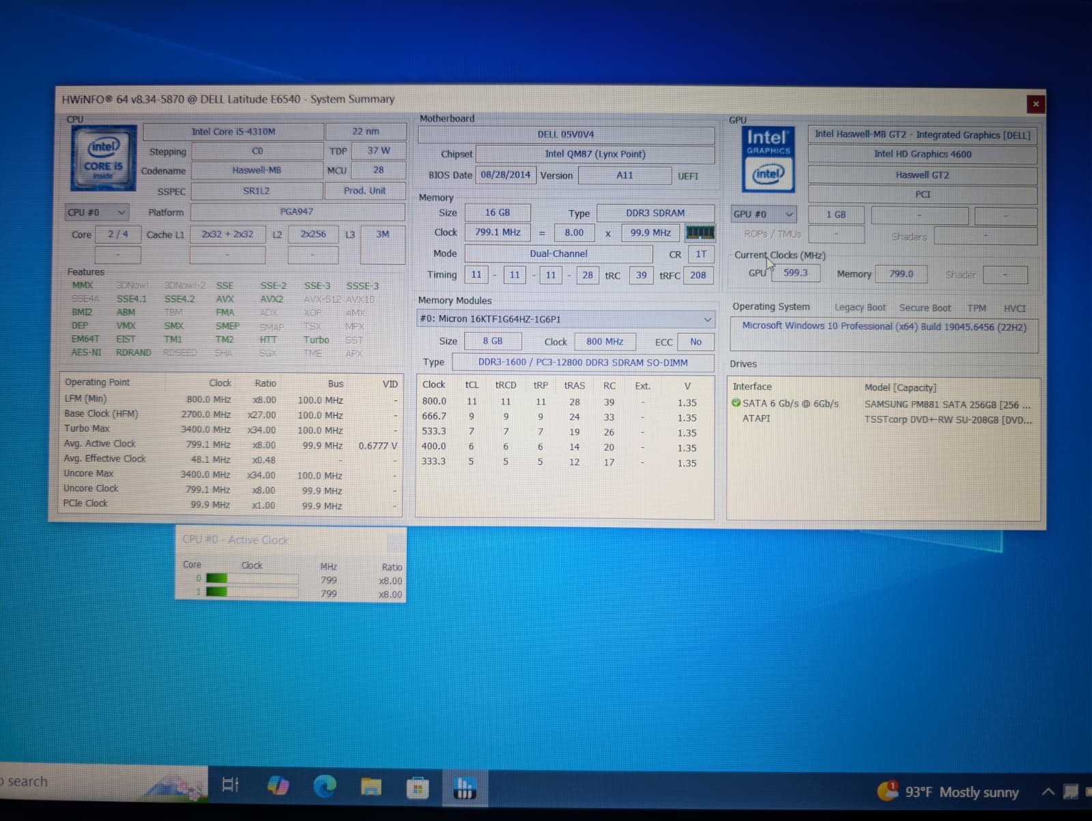Click the PCIe Clock row
The width and height of the screenshot is (1092, 821).
(x=231, y=505)
